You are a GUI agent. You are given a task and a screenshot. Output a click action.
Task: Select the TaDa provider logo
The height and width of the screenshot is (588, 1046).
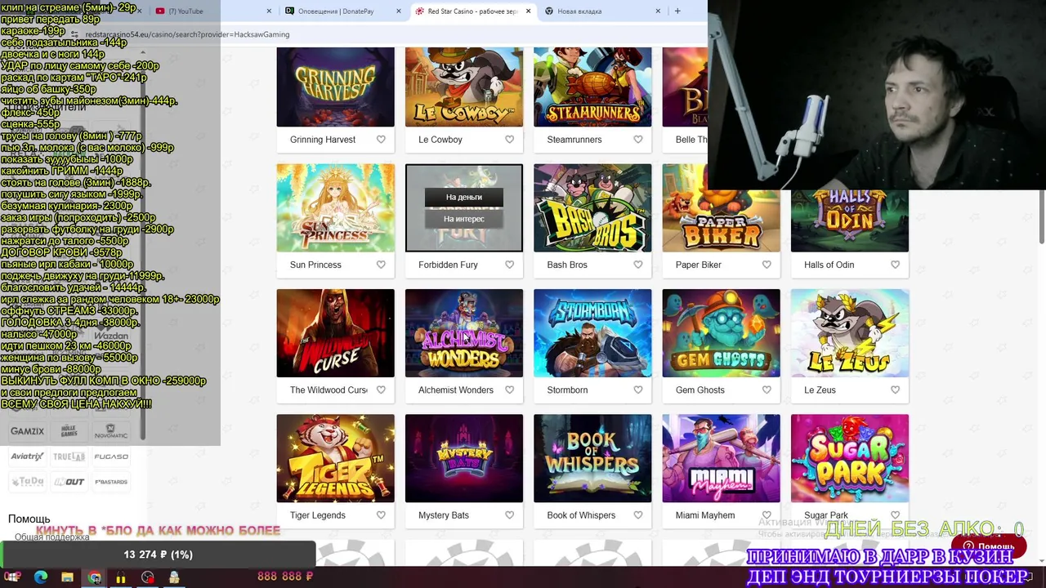point(27,482)
